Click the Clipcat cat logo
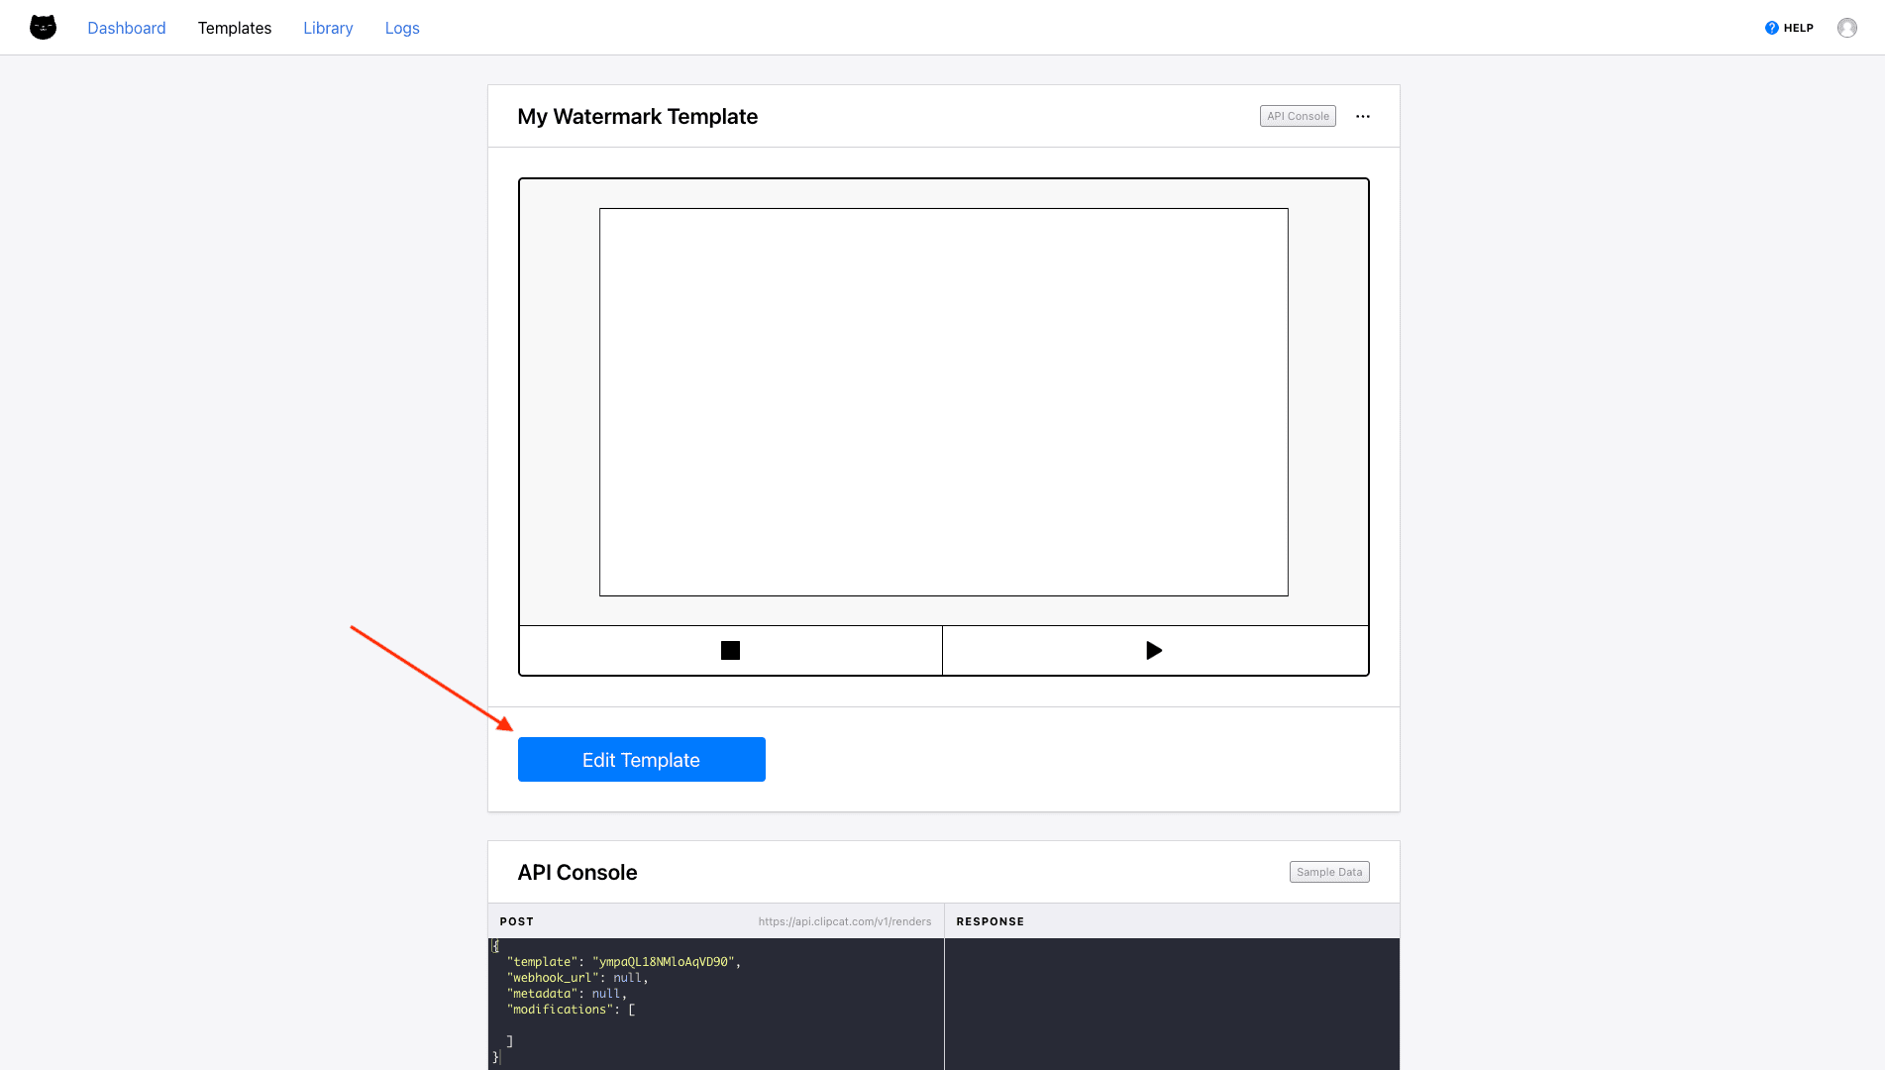Viewport: 1885px width, 1070px height. (43, 28)
